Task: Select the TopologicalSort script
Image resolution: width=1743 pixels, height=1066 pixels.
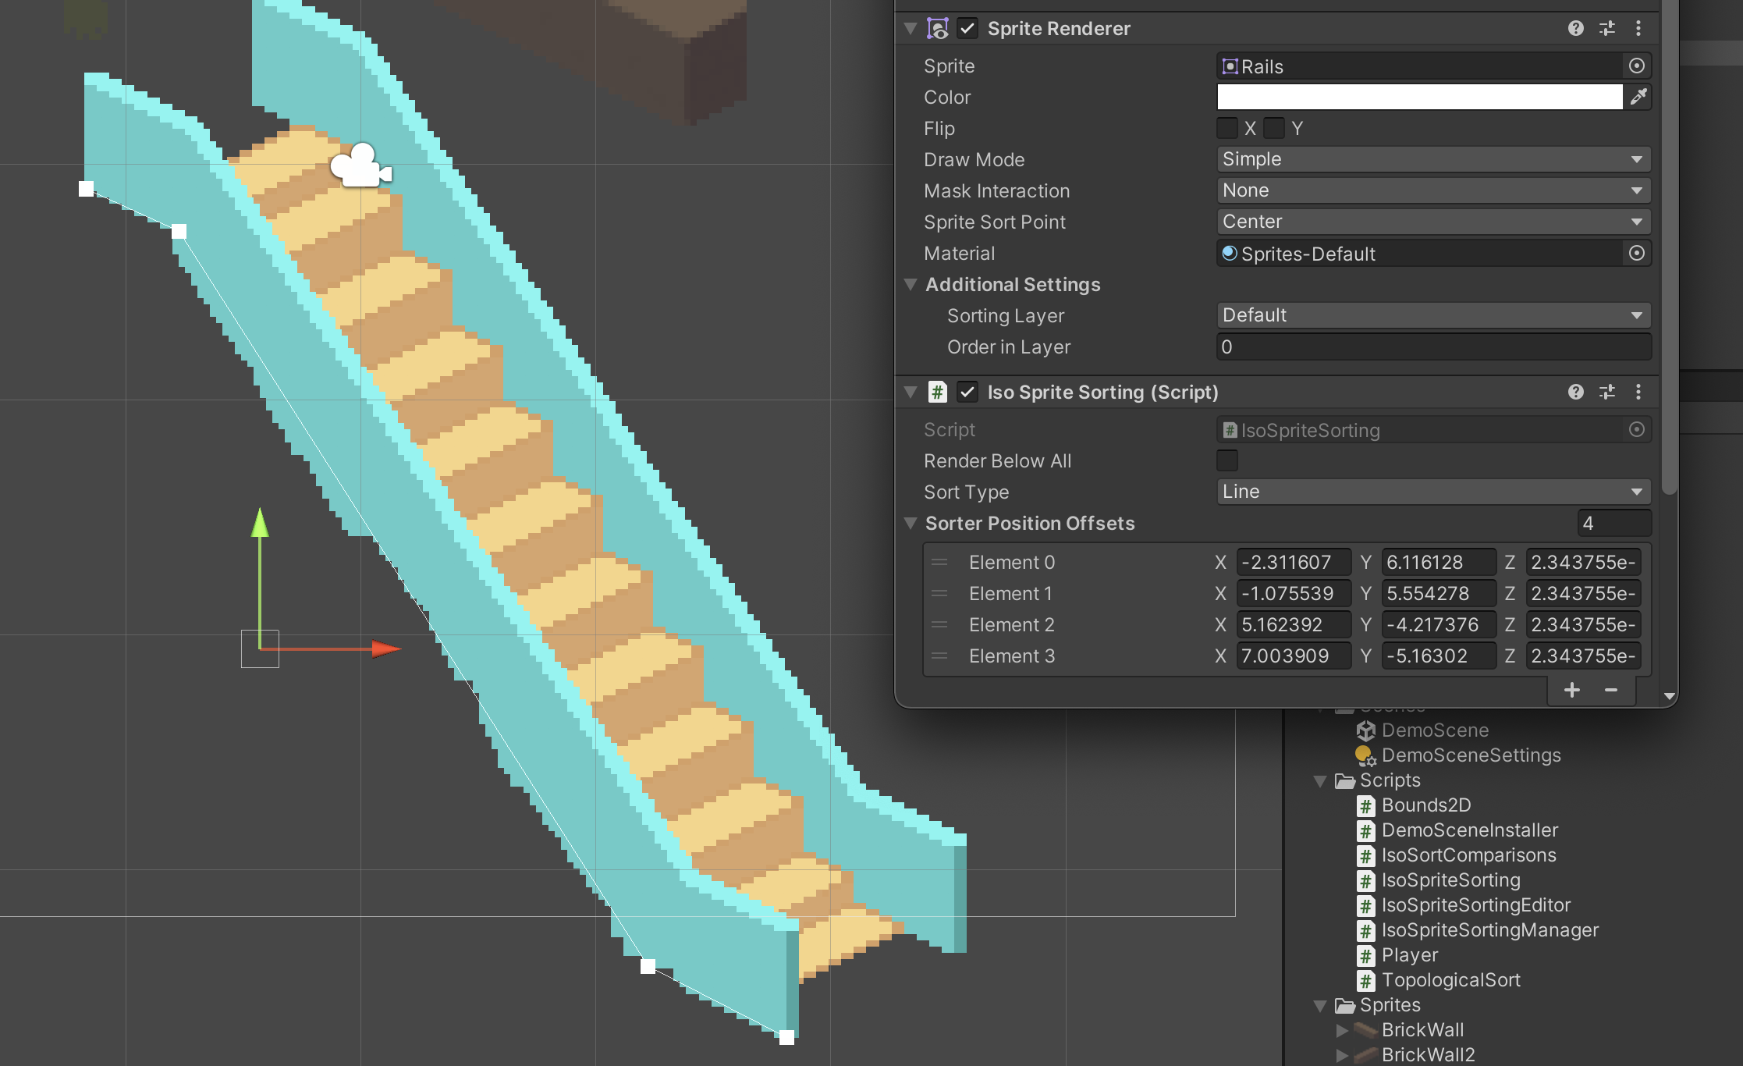Action: [1439, 980]
